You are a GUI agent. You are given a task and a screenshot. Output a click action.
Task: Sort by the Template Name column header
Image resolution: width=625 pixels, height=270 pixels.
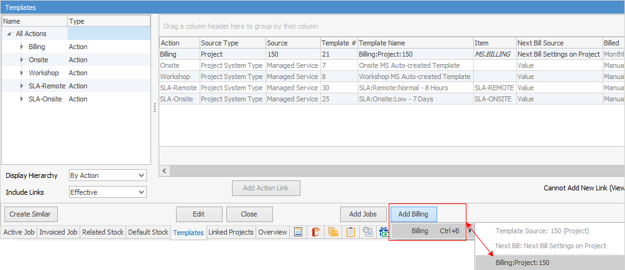coord(415,43)
